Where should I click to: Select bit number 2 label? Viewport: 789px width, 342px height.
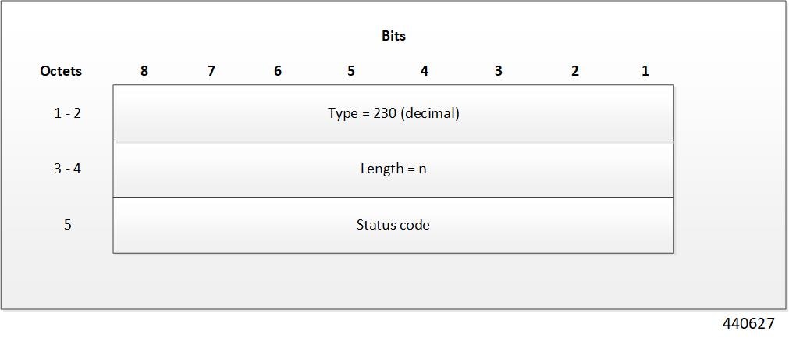click(574, 71)
